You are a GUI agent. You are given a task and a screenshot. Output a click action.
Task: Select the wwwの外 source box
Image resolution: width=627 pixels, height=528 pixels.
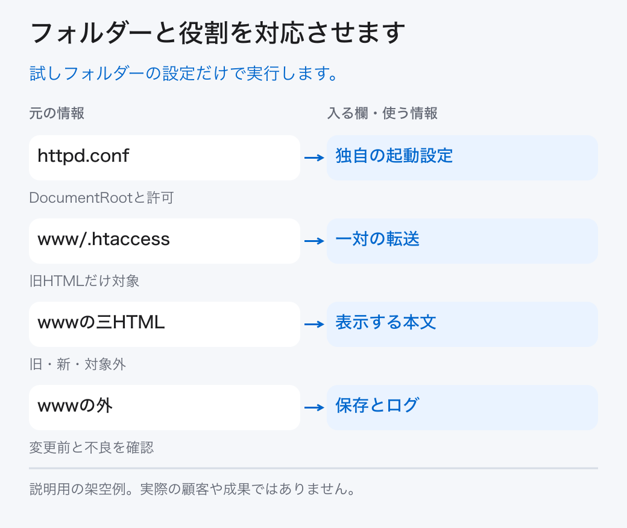165,407
